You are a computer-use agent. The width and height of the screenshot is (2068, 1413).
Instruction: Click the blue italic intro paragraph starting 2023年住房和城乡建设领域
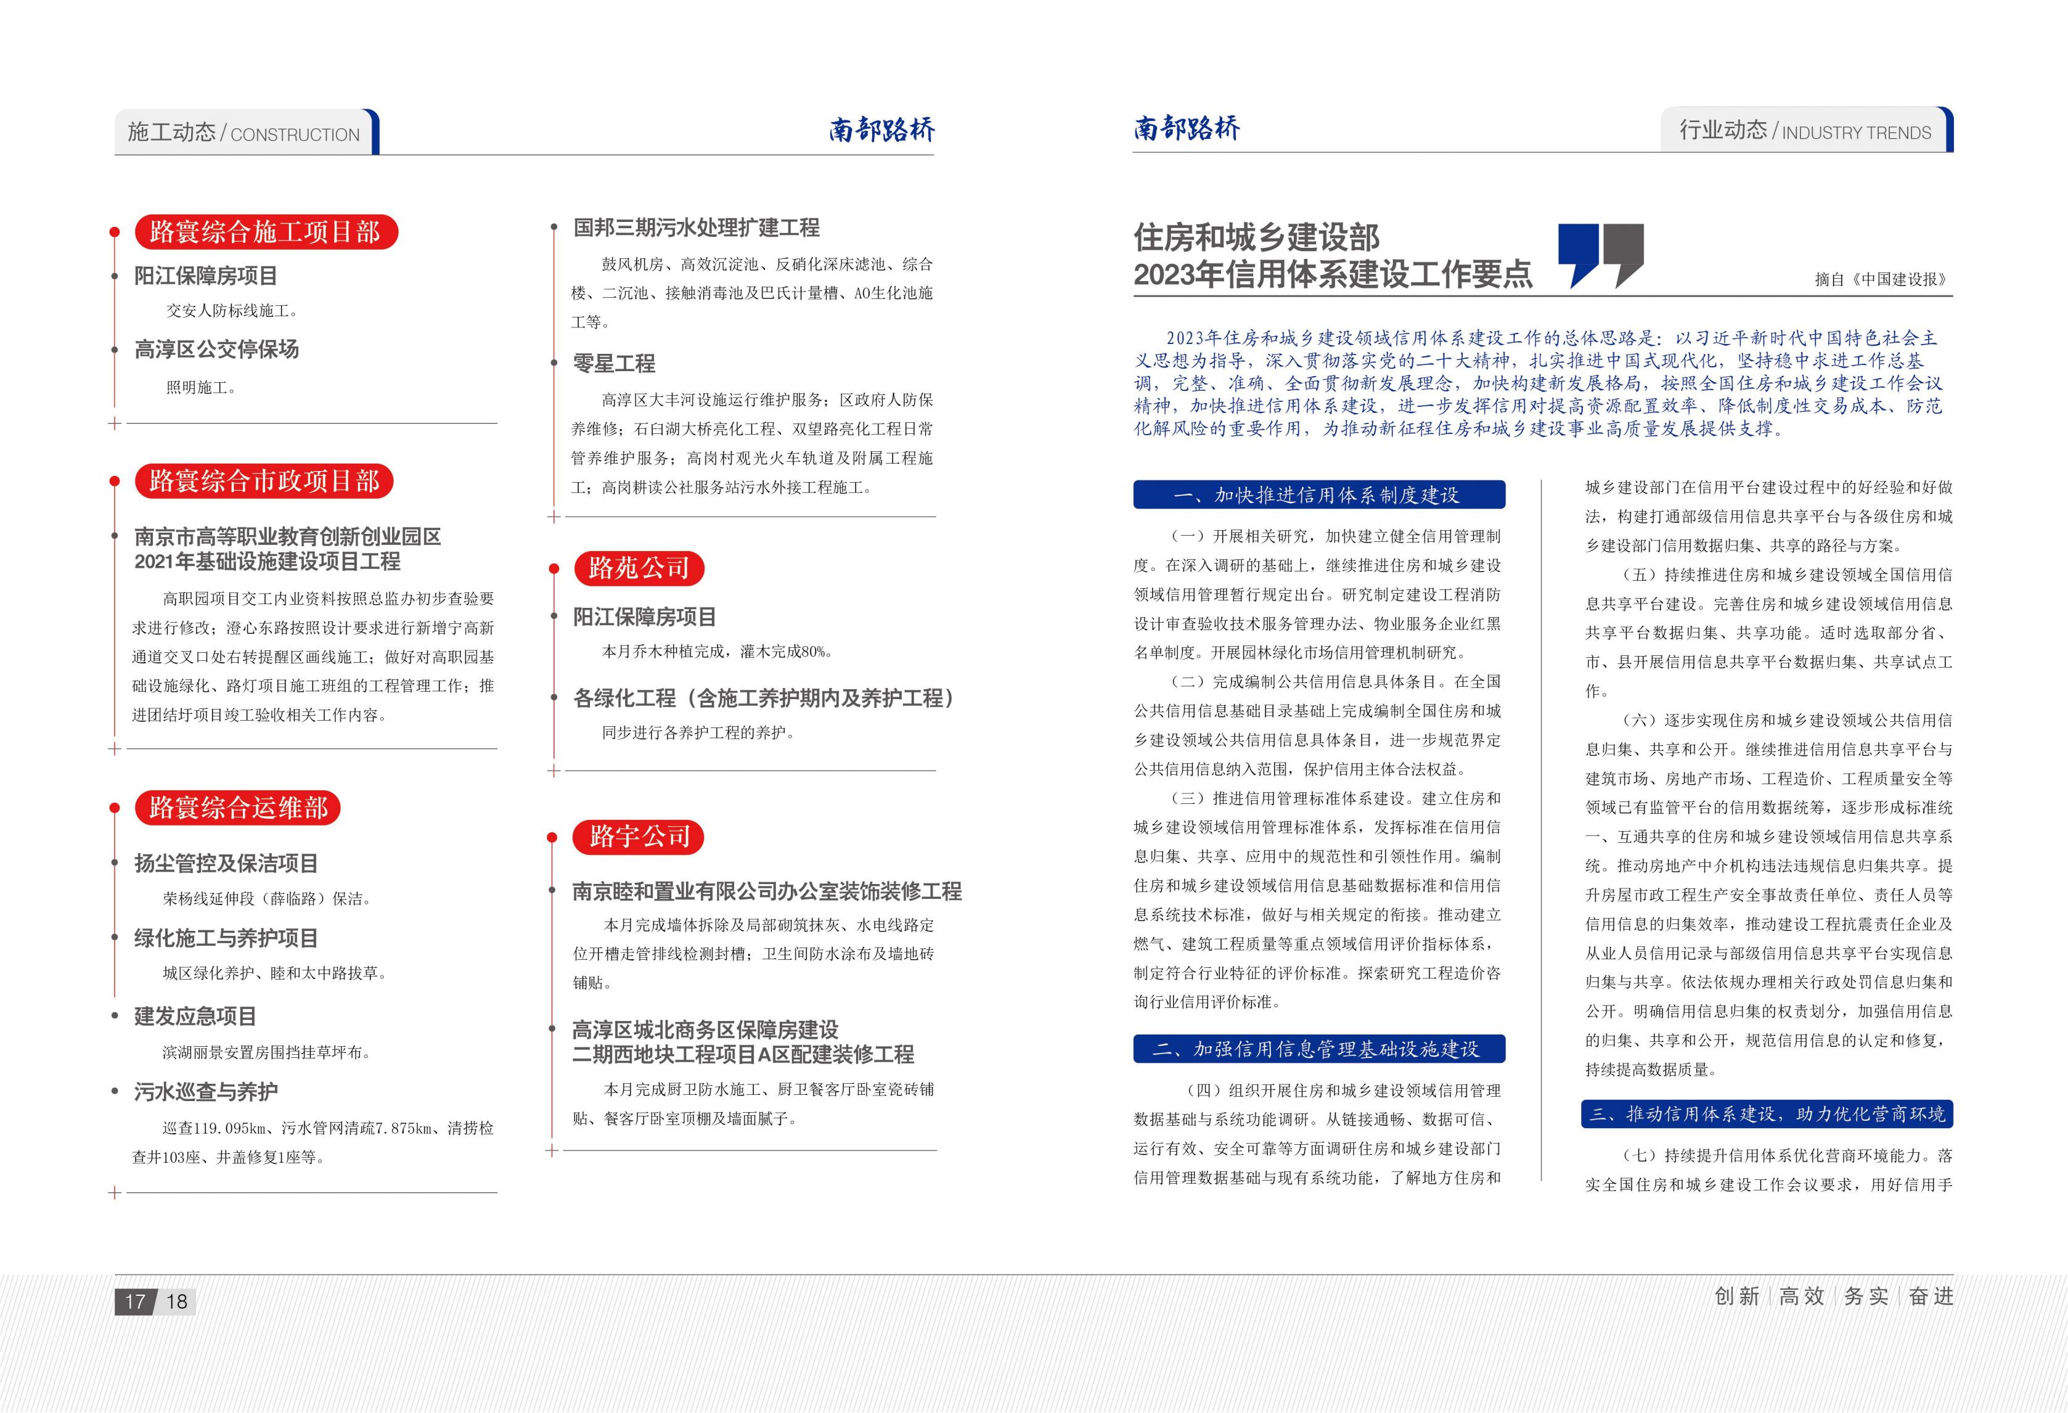coord(1538,383)
